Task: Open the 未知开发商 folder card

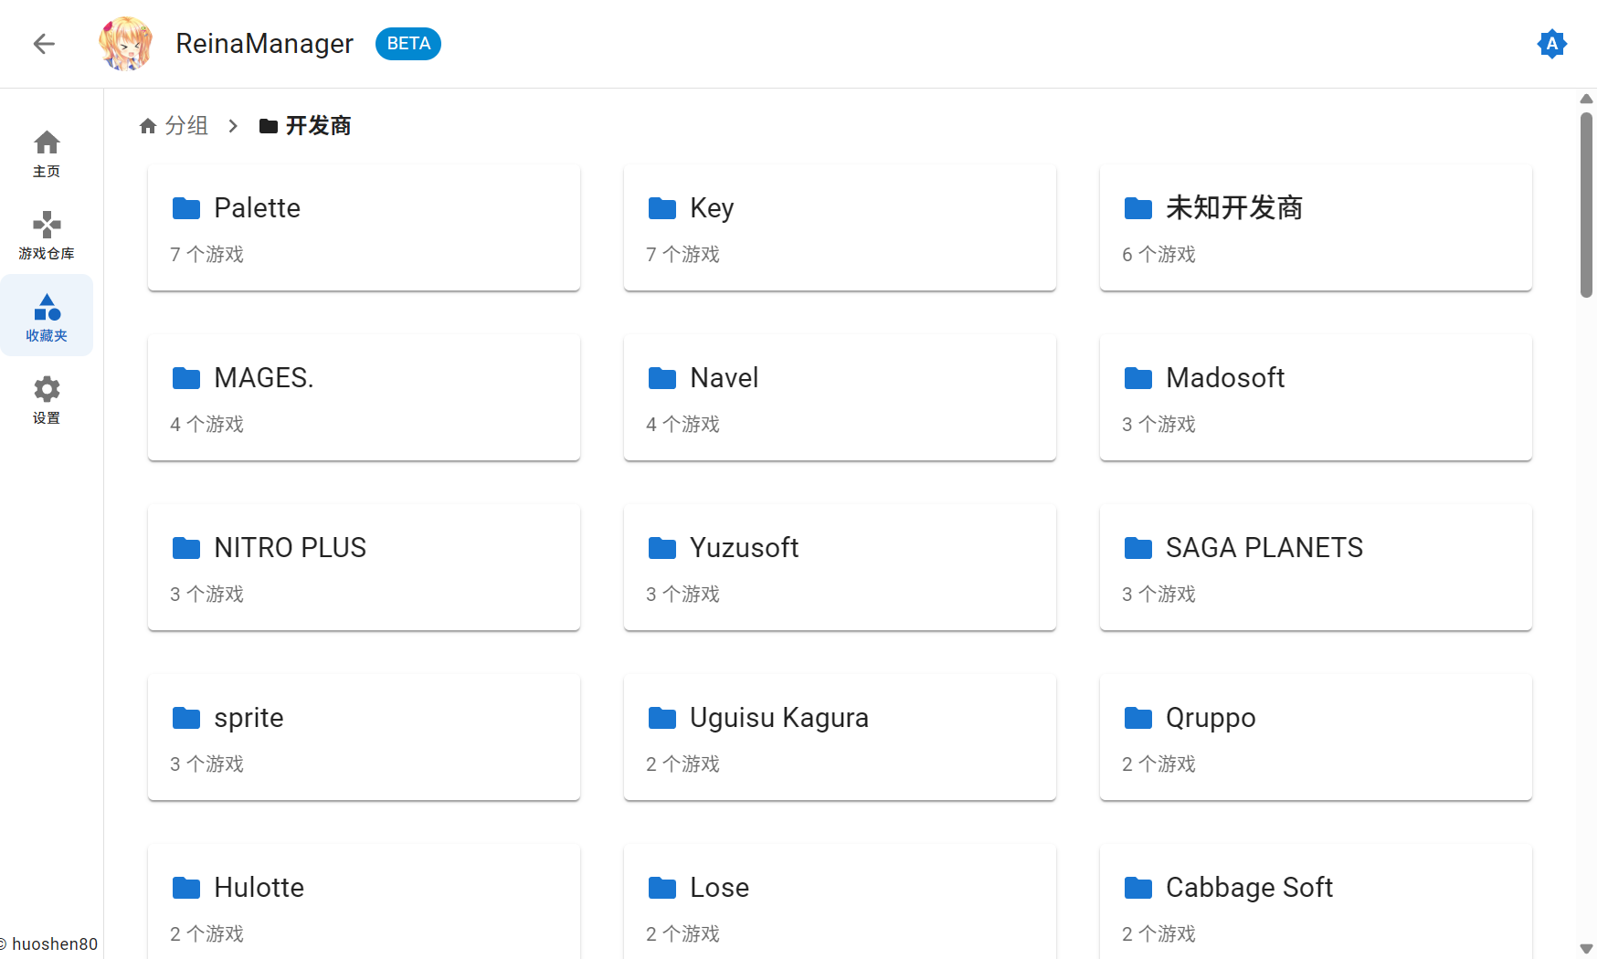Action: [x=1316, y=227]
